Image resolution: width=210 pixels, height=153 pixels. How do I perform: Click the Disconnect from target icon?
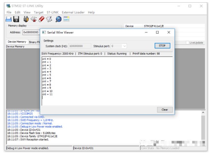click(x=34, y=19)
